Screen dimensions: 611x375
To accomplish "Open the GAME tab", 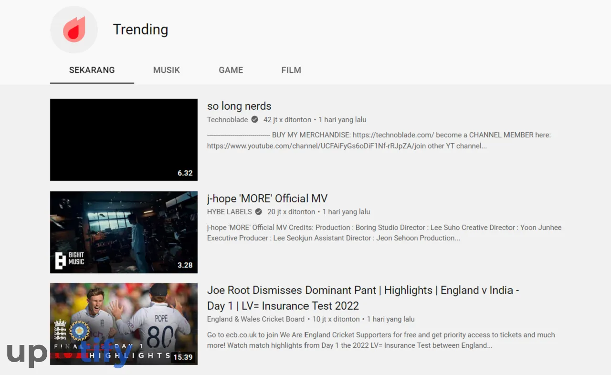I will point(231,70).
